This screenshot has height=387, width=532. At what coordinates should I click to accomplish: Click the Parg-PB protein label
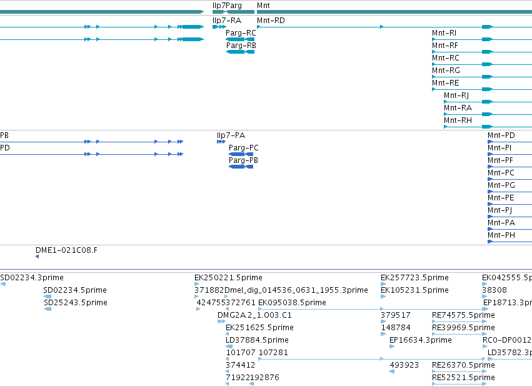(243, 160)
